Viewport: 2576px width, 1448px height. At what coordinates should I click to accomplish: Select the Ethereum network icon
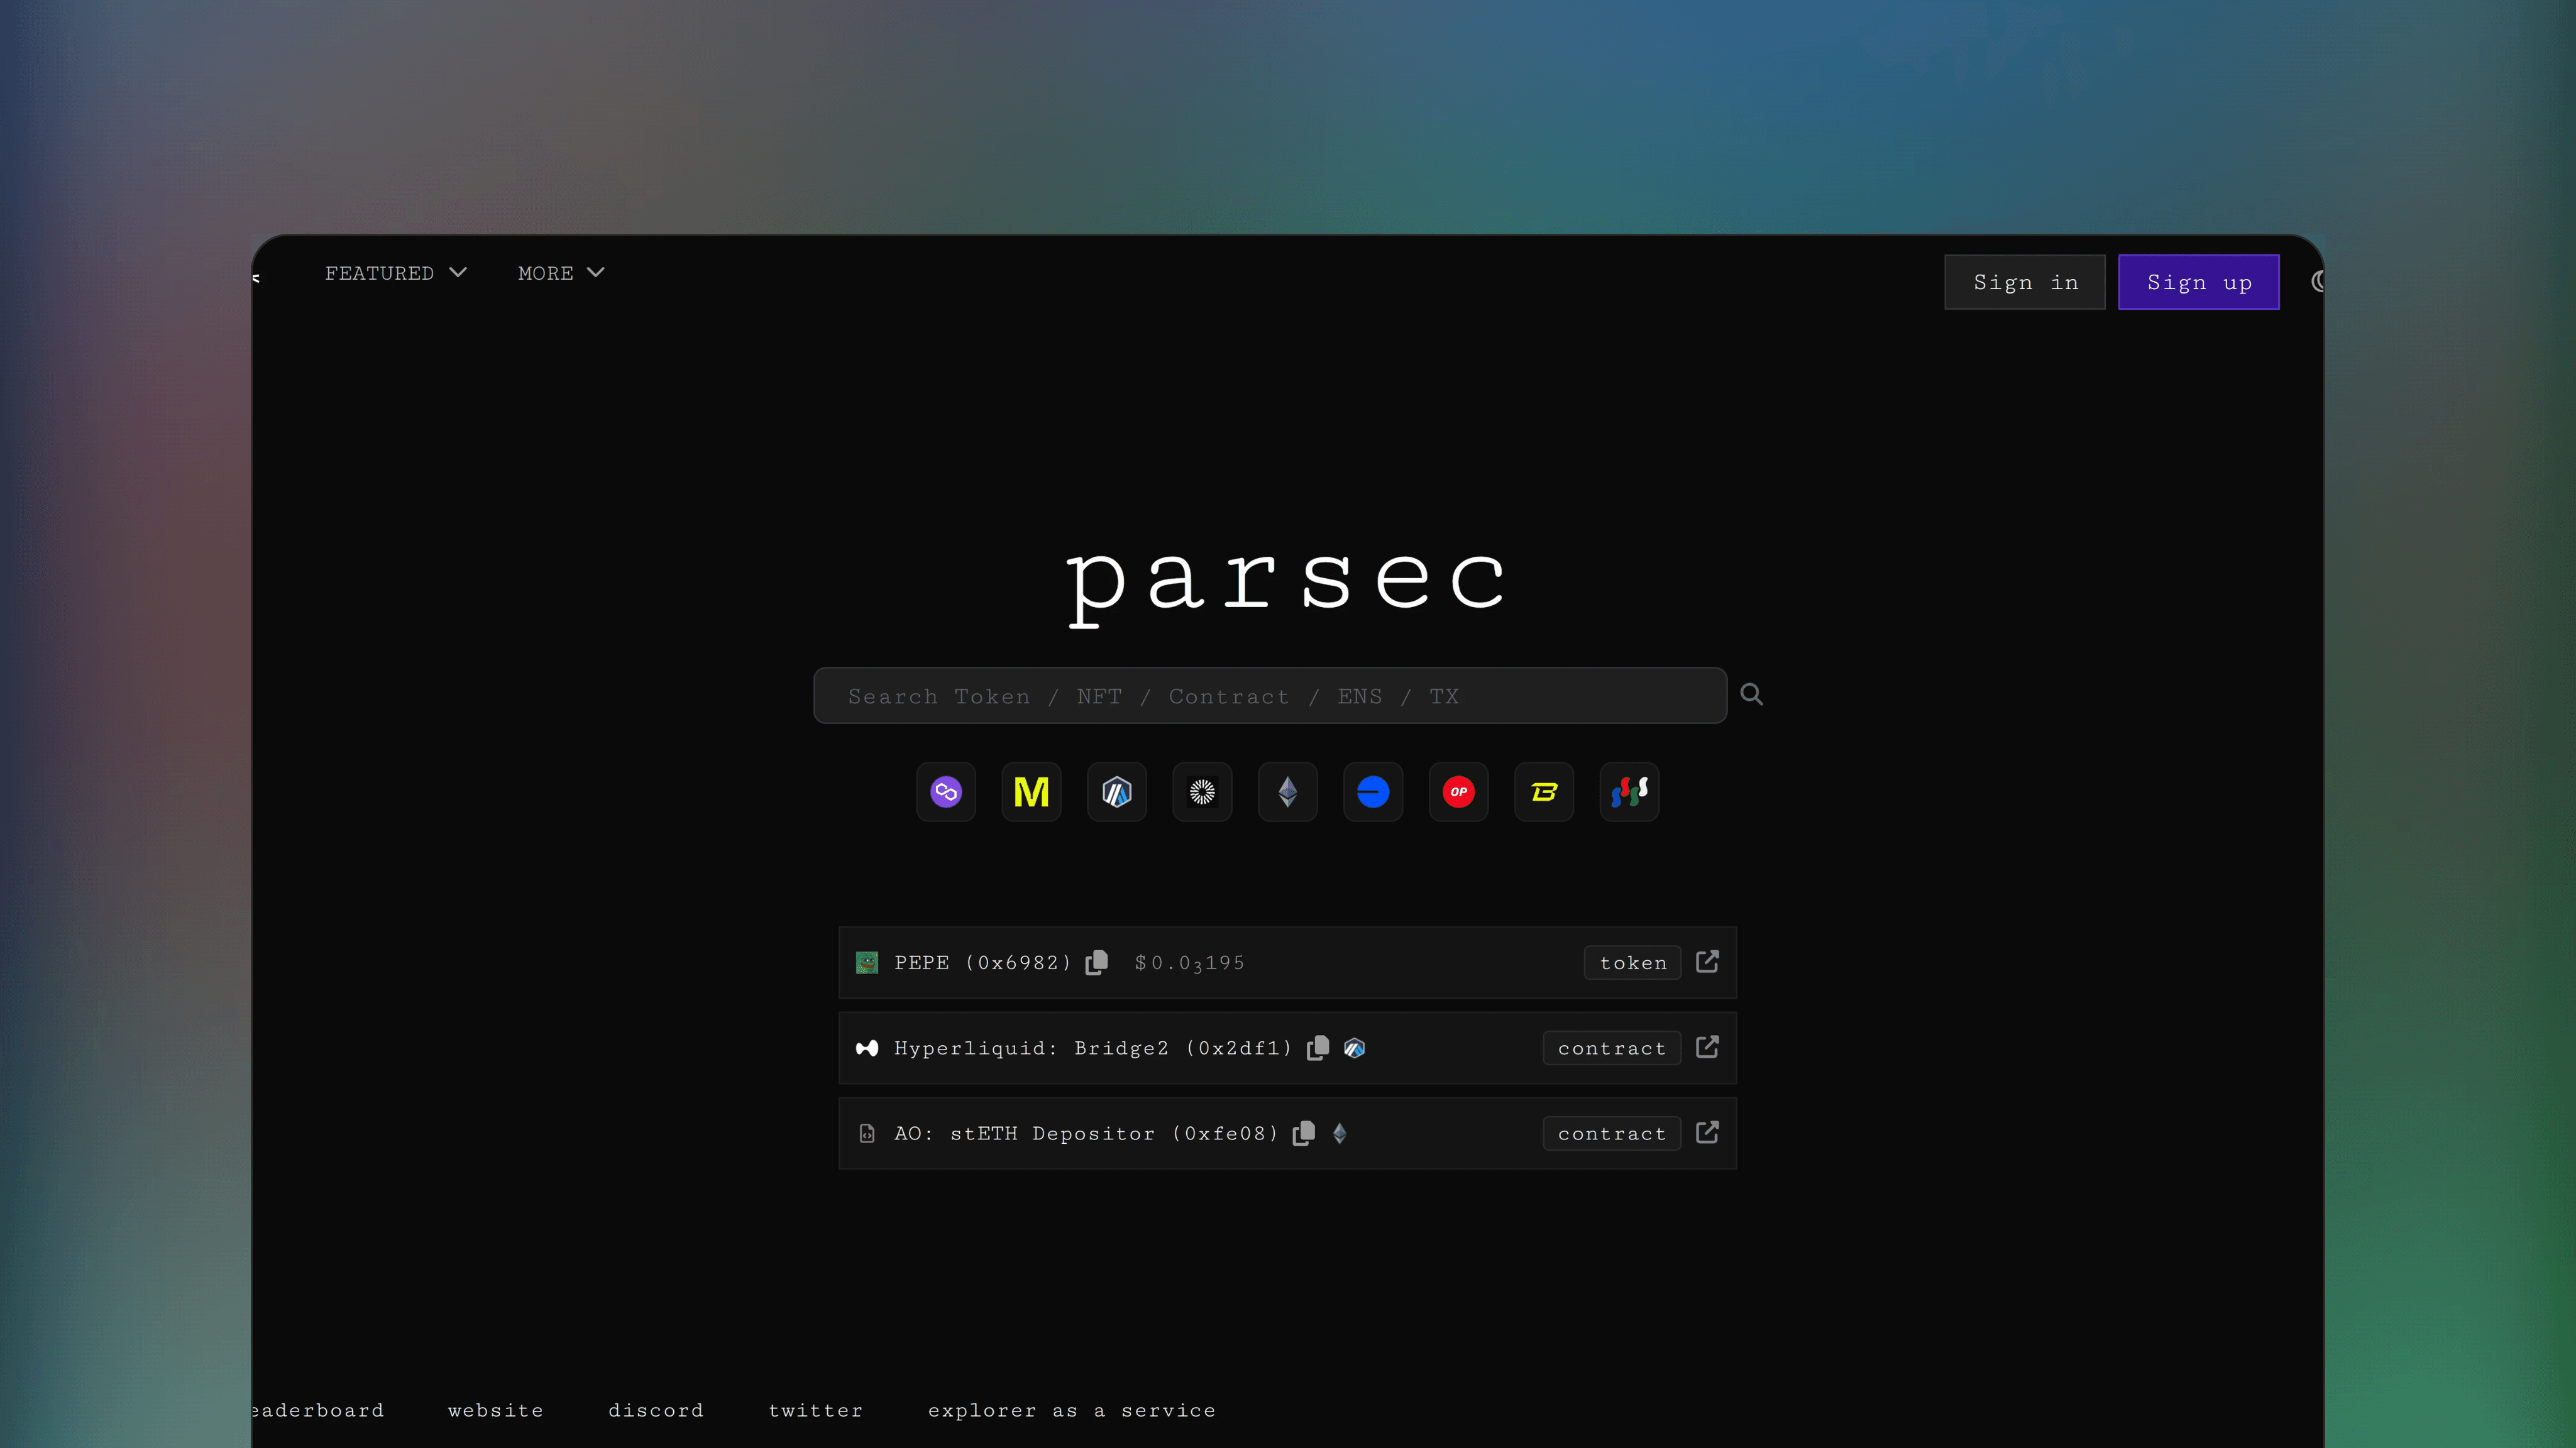(x=1287, y=792)
